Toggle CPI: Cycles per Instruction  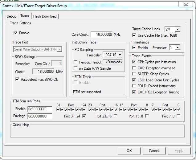tap(134, 62)
